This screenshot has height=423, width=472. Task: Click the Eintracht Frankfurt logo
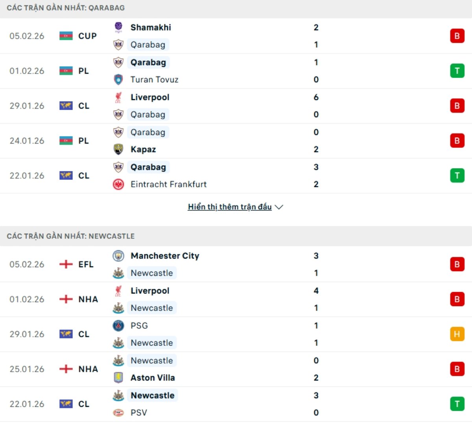pyautogui.click(x=118, y=184)
